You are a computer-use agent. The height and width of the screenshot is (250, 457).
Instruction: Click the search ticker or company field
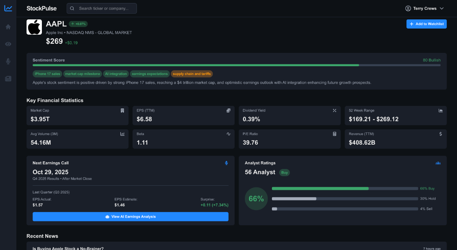pos(102,8)
